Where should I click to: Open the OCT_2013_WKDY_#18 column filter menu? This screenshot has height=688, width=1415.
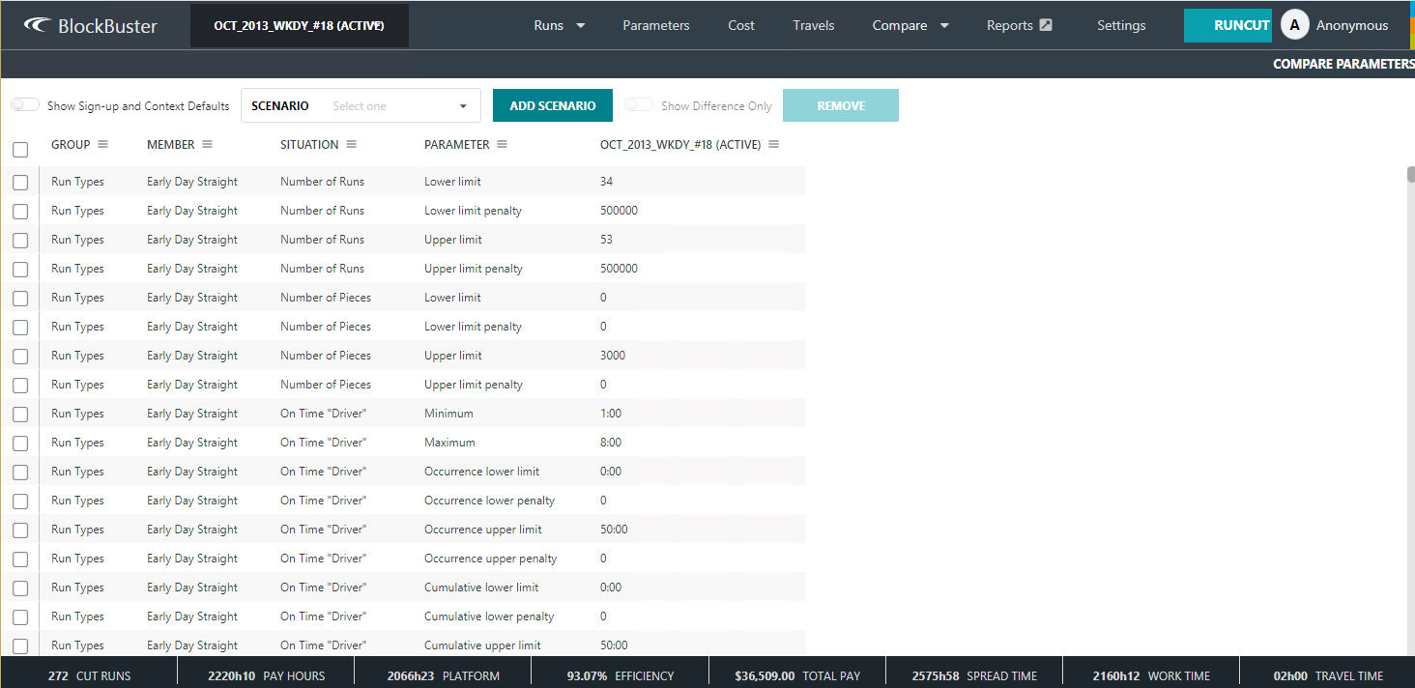(772, 144)
